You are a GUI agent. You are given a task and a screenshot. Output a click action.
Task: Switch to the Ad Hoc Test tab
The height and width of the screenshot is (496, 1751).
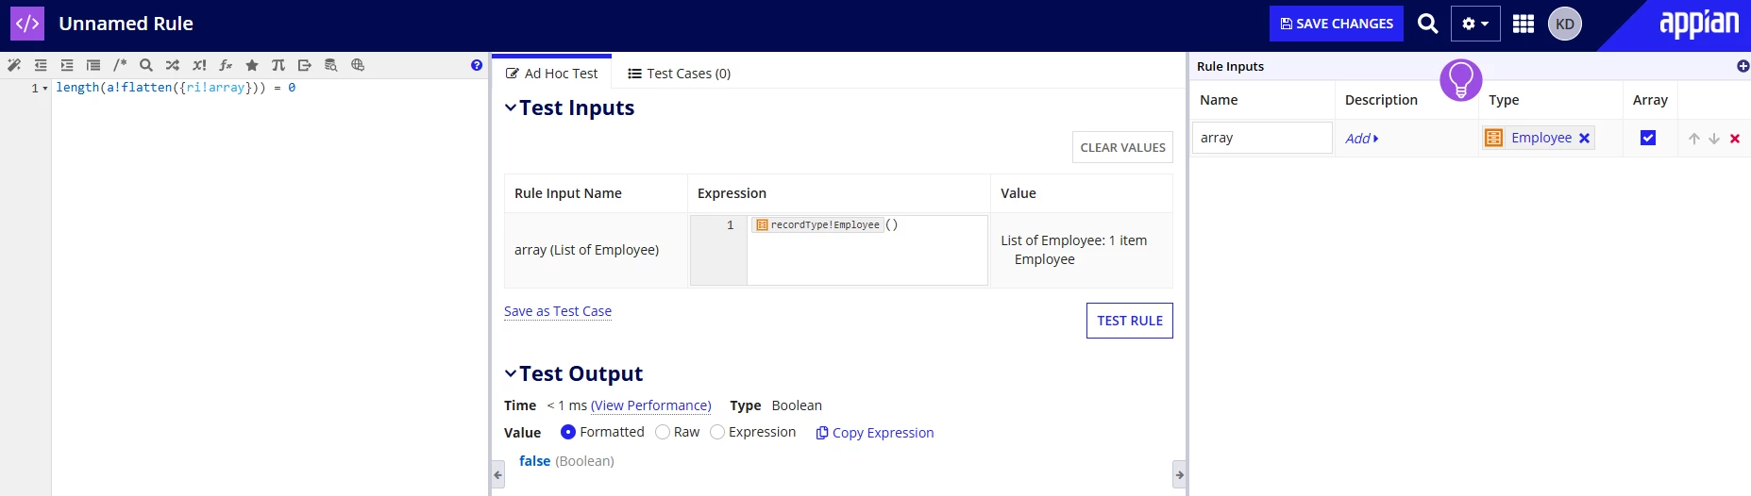click(552, 73)
